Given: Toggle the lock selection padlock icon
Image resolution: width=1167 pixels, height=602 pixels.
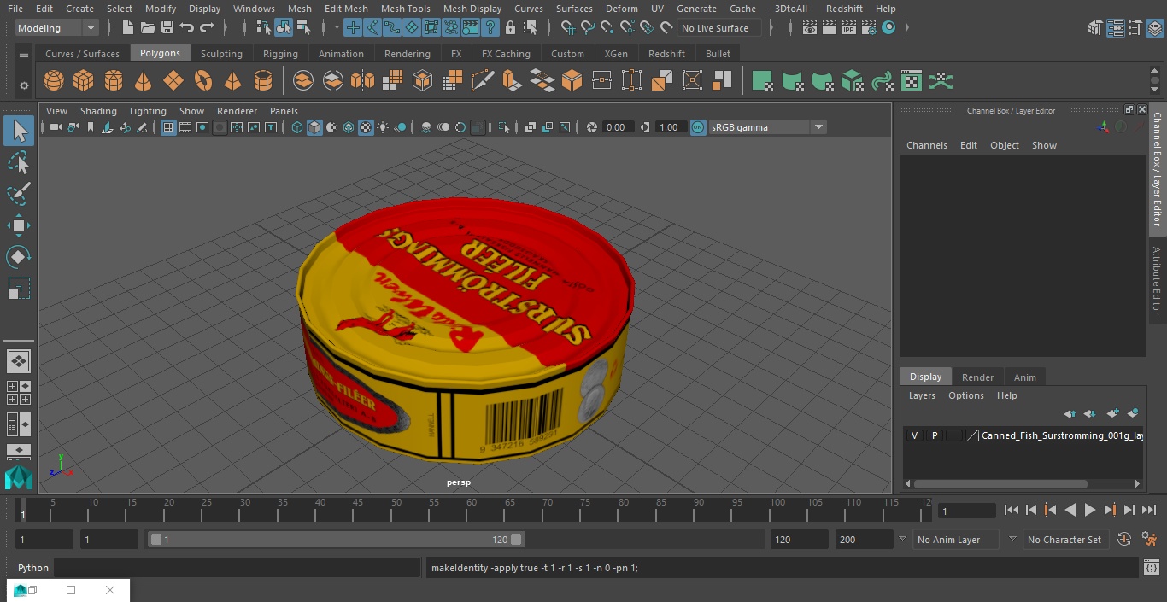Looking at the screenshot, I should tap(510, 28).
